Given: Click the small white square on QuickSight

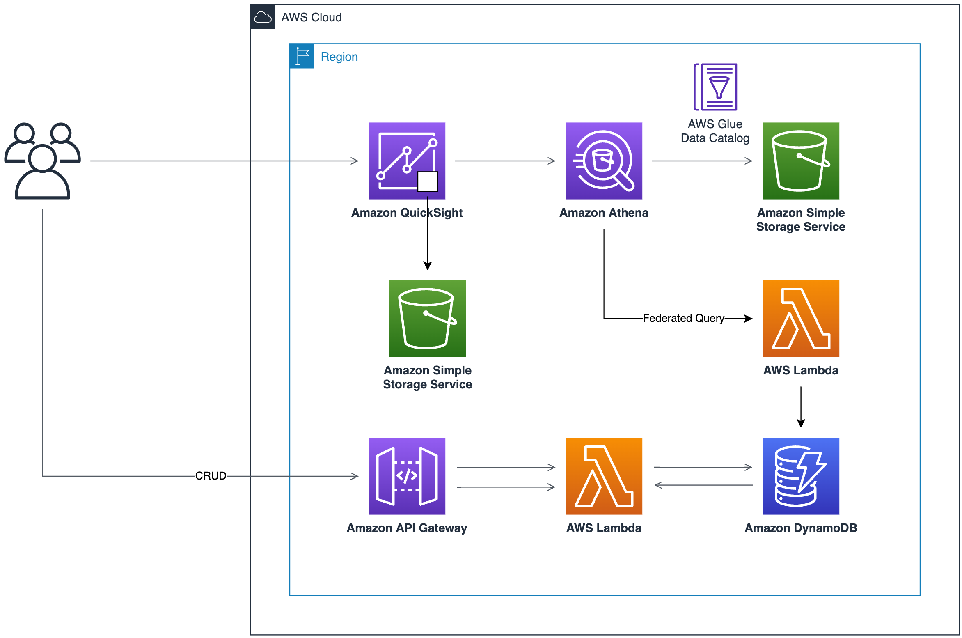Looking at the screenshot, I should (427, 181).
